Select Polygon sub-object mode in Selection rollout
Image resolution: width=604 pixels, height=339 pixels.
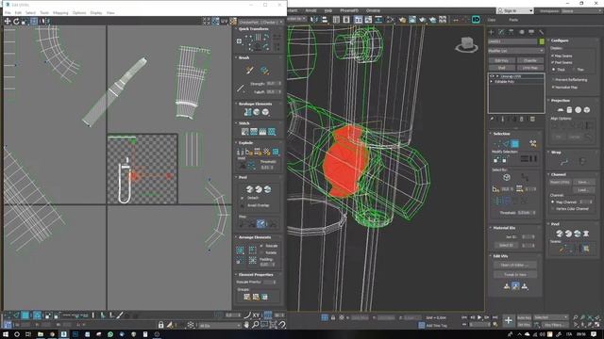(515, 144)
